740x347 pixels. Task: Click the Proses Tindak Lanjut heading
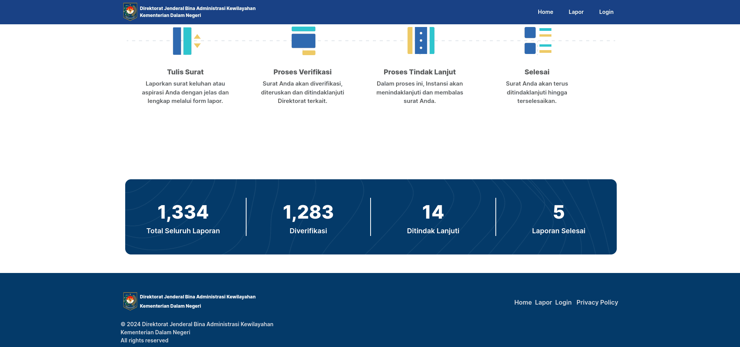tap(420, 72)
